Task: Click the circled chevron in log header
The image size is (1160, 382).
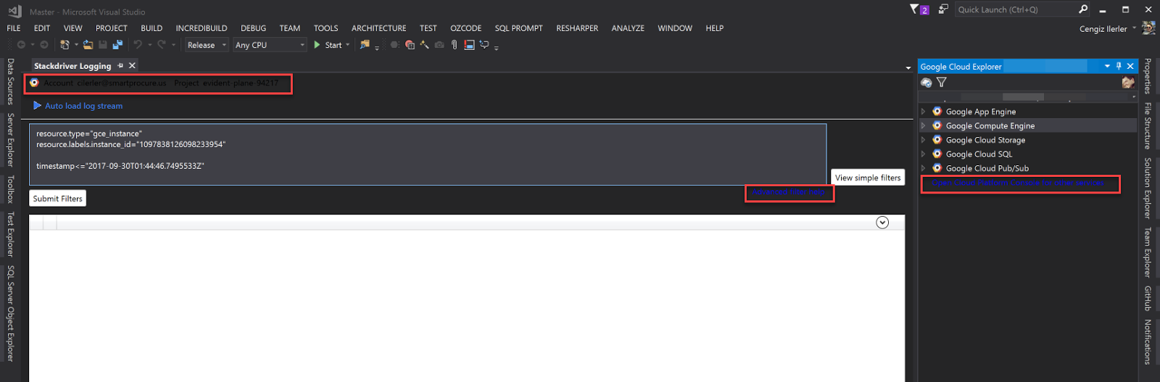Action: pos(882,223)
